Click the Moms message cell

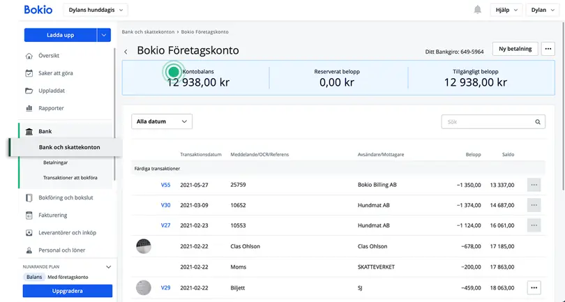(238, 267)
